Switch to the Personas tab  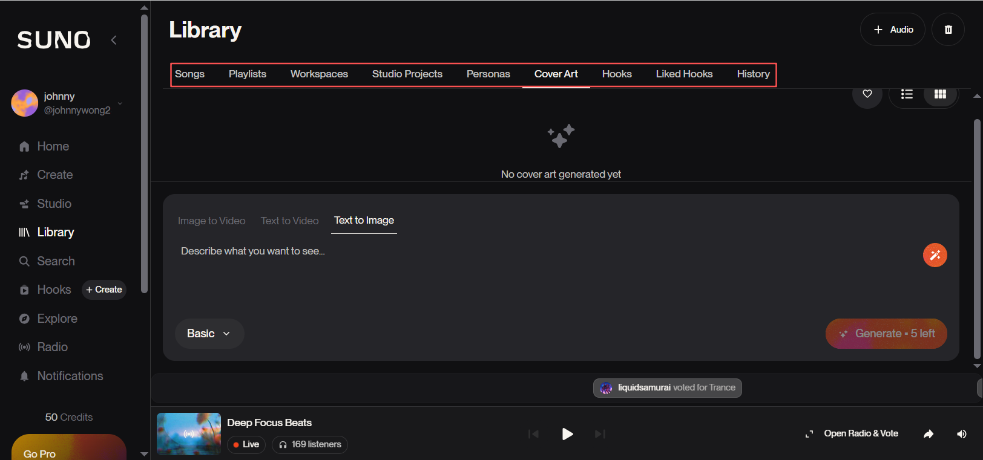(x=488, y=74)
